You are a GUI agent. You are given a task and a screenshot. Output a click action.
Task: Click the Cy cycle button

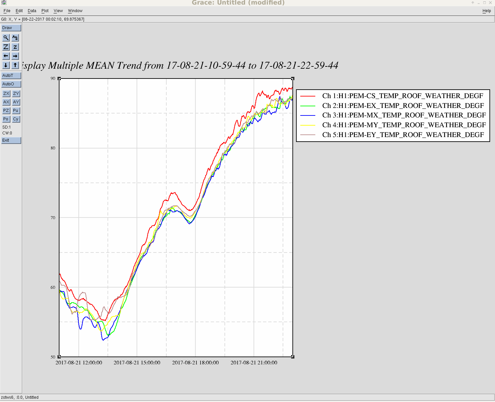[x=16, y=119]
